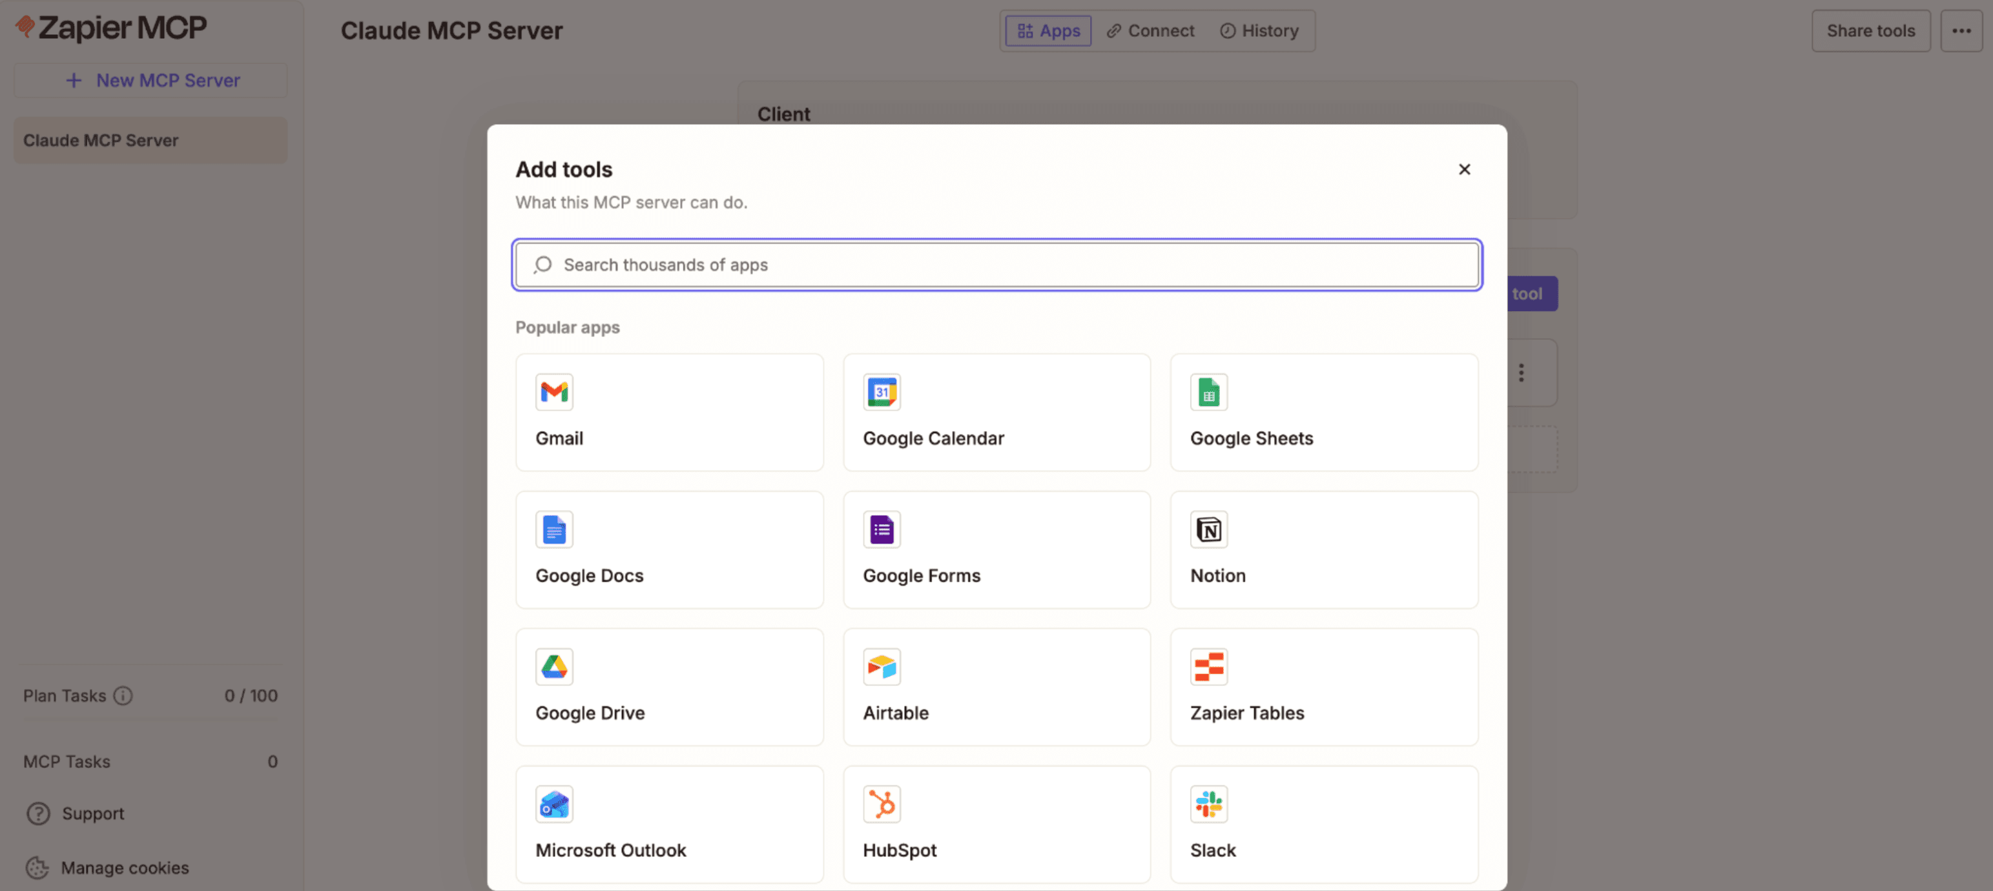Click the Microsoft Outlook label
The width and height of the screenshot is (1993, 891).
pyautogui.click(x=610, y=850)
